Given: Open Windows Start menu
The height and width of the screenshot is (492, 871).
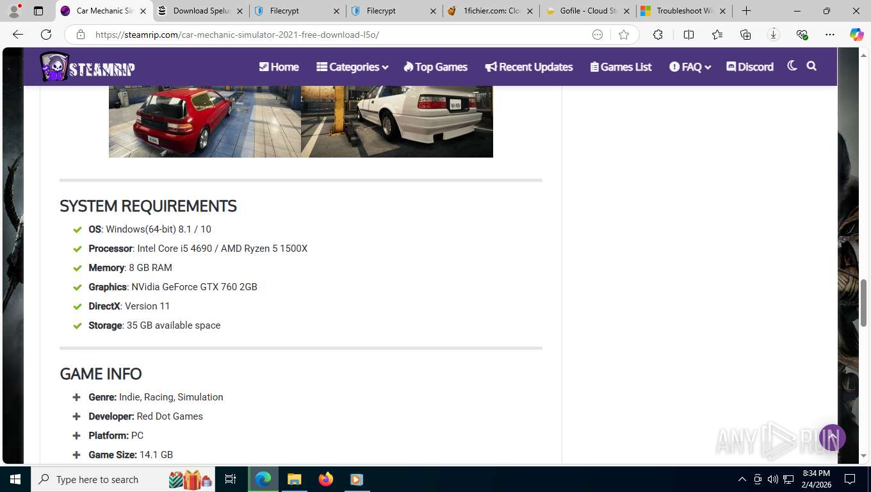Looking at the screenshot, I should pyautogui.click(x=15, y=479).
